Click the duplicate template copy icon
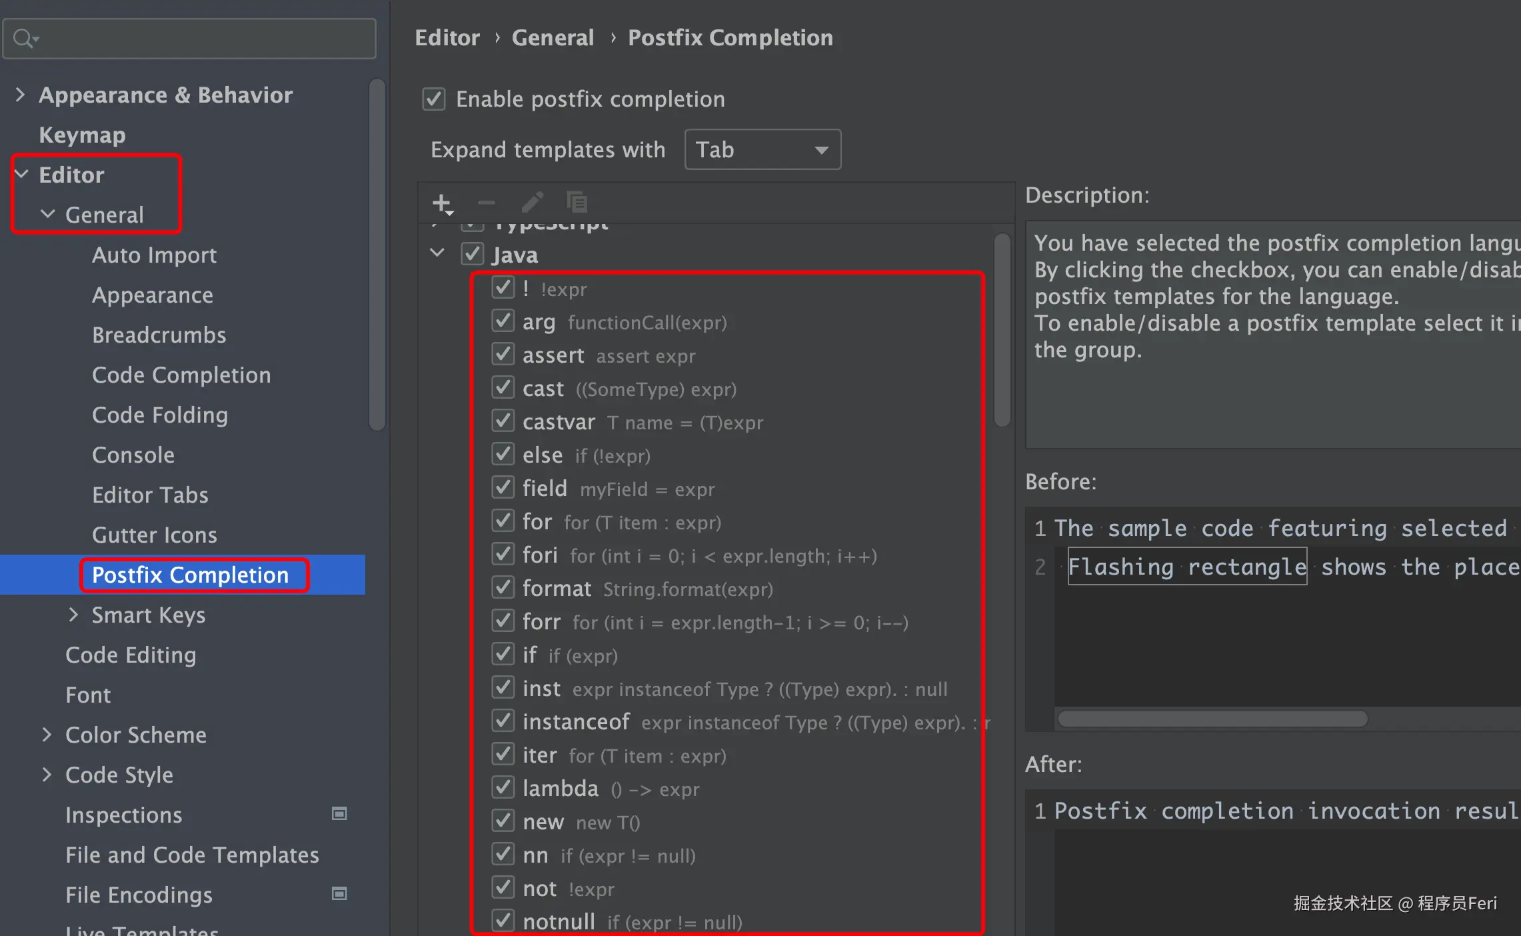Viewport: 1521px width, 936px height. click(577, 202)
